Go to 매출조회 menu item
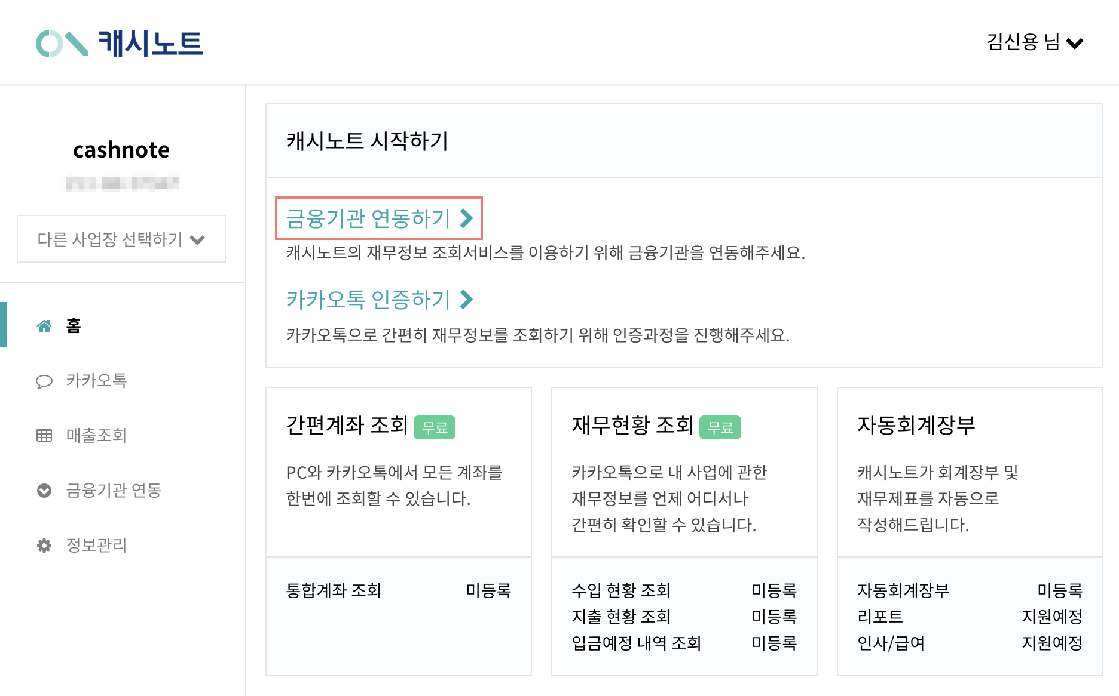1119x696 pixels. (x=96, y=436)
